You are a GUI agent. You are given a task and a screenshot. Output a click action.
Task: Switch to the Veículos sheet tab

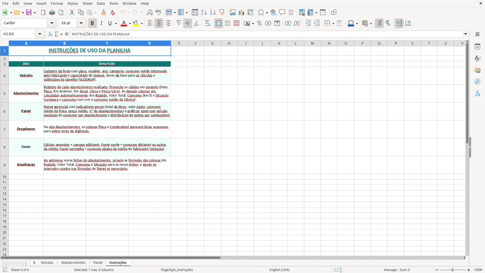pos(47,262)
